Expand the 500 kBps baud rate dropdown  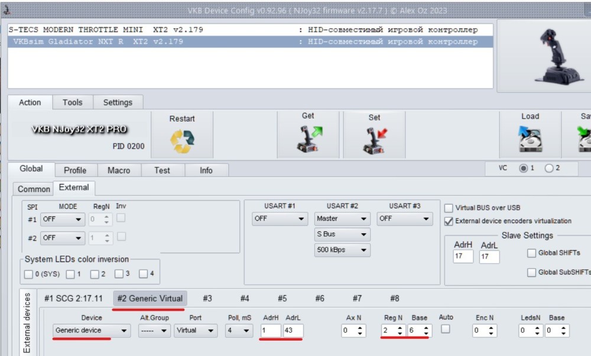pyautogui.click(x=342, y=250)
